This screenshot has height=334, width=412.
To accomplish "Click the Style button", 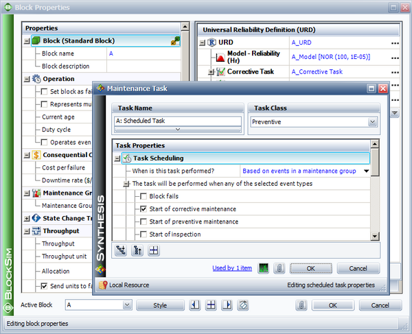I will click(x=160, y=305).
